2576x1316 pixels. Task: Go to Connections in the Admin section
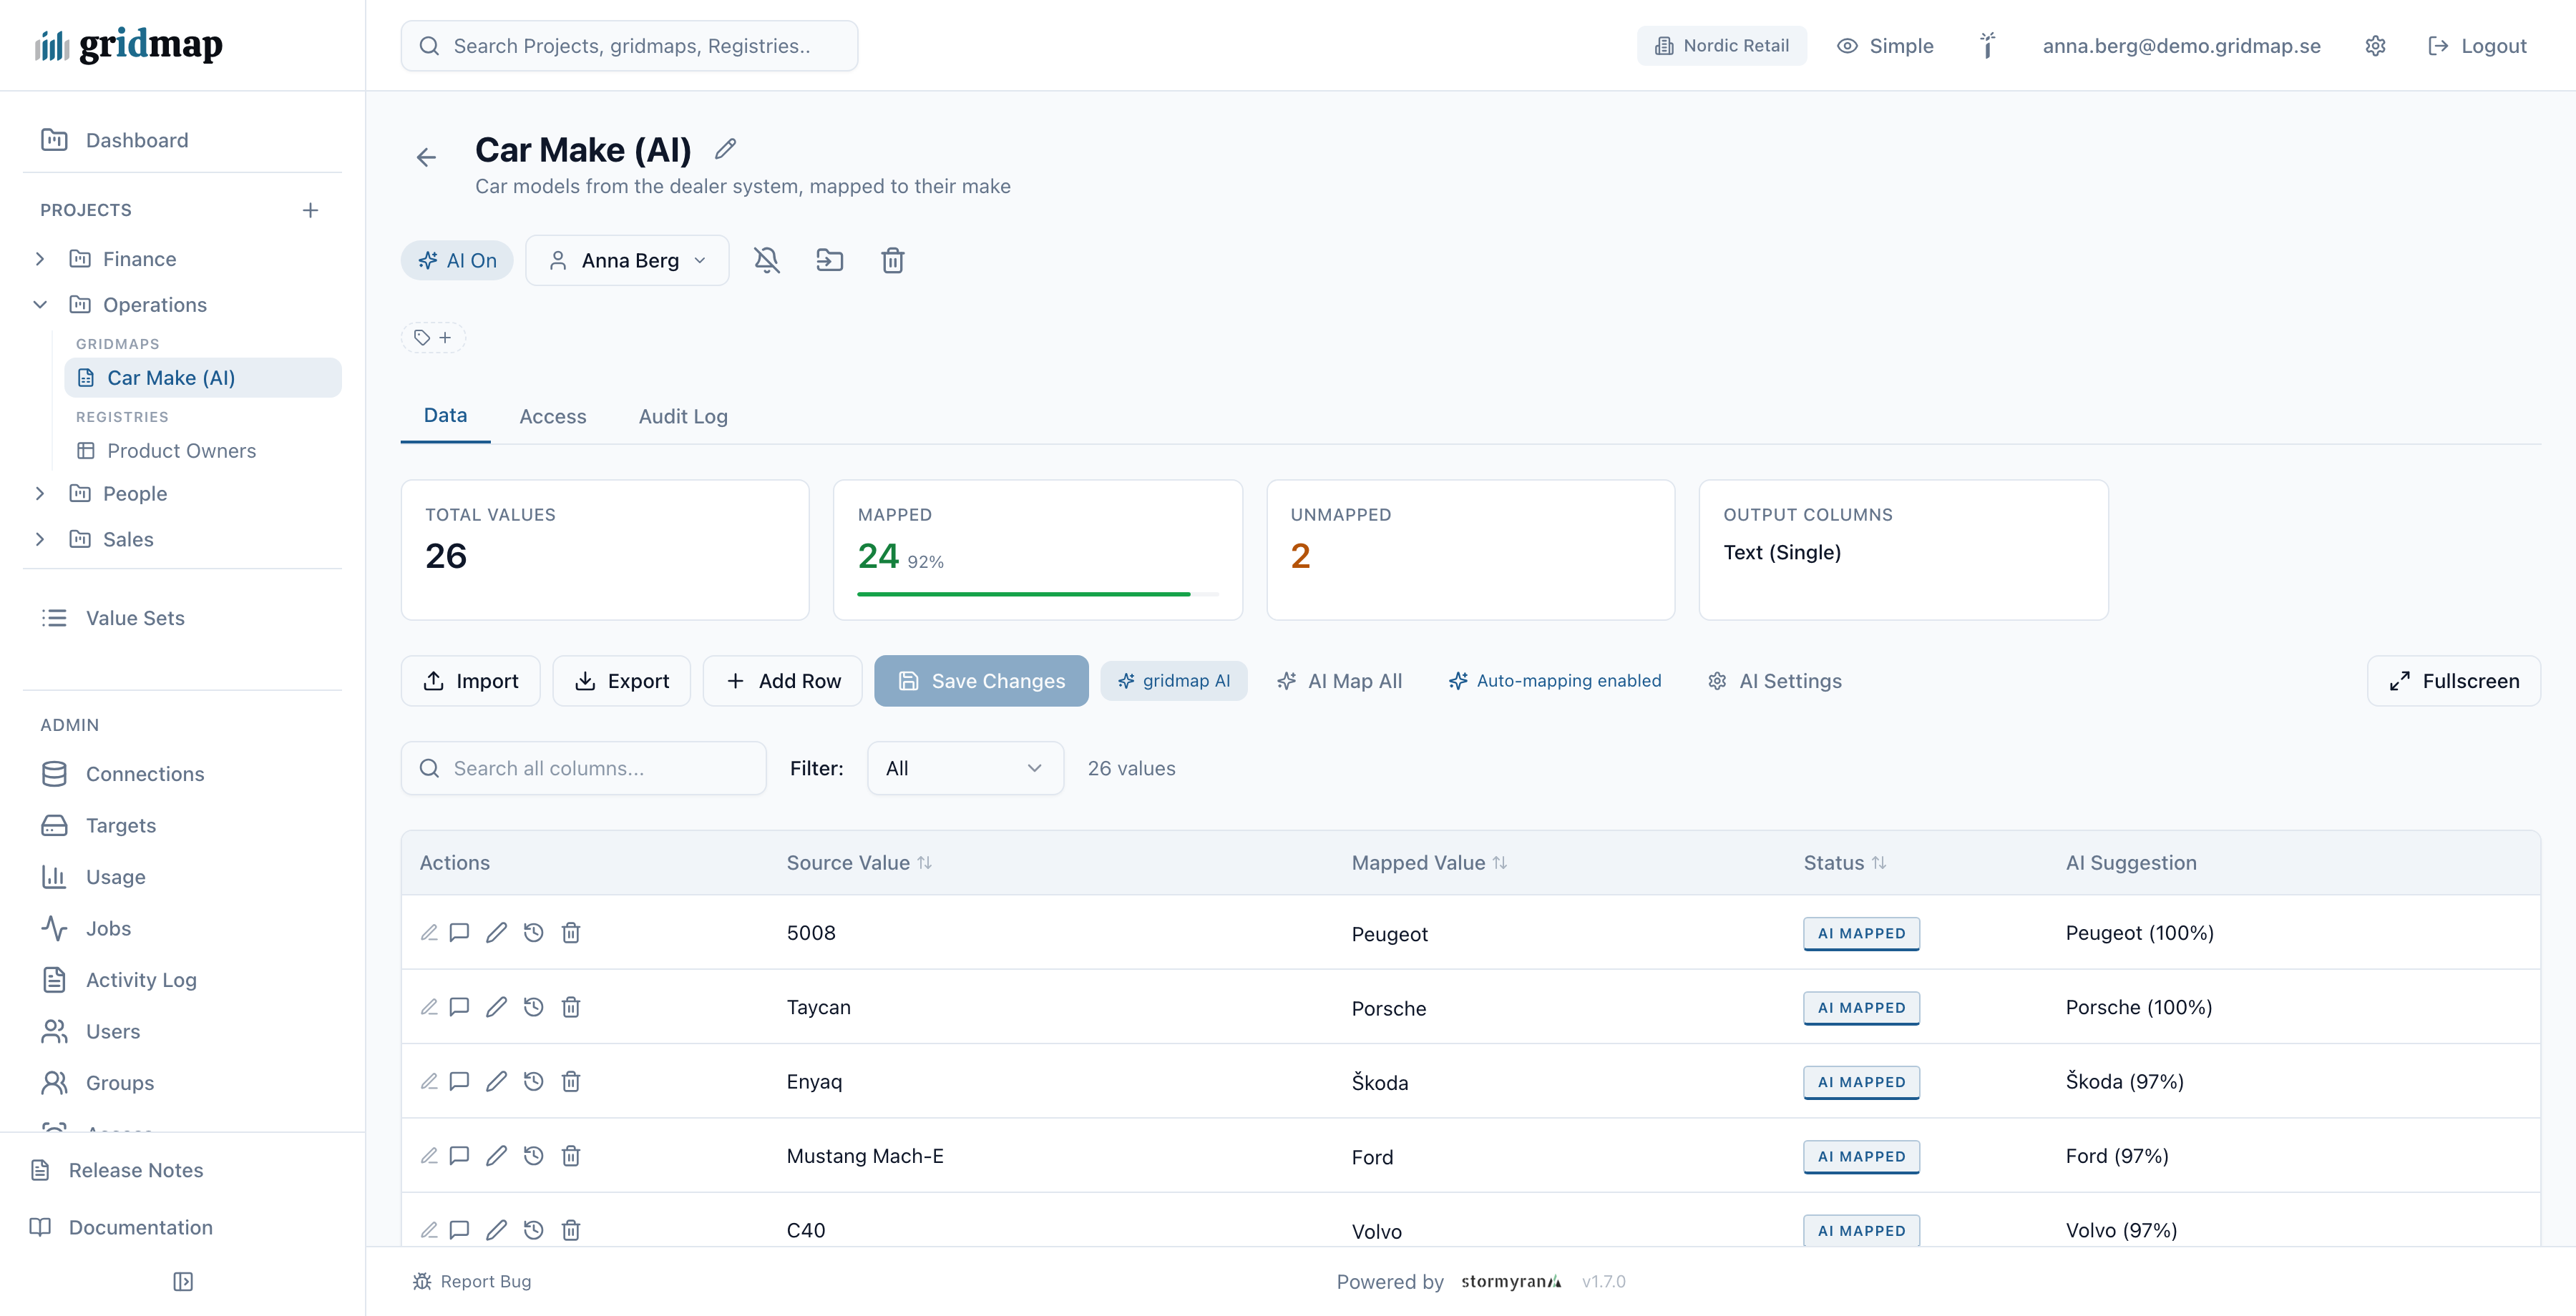[x=182, y=775]
